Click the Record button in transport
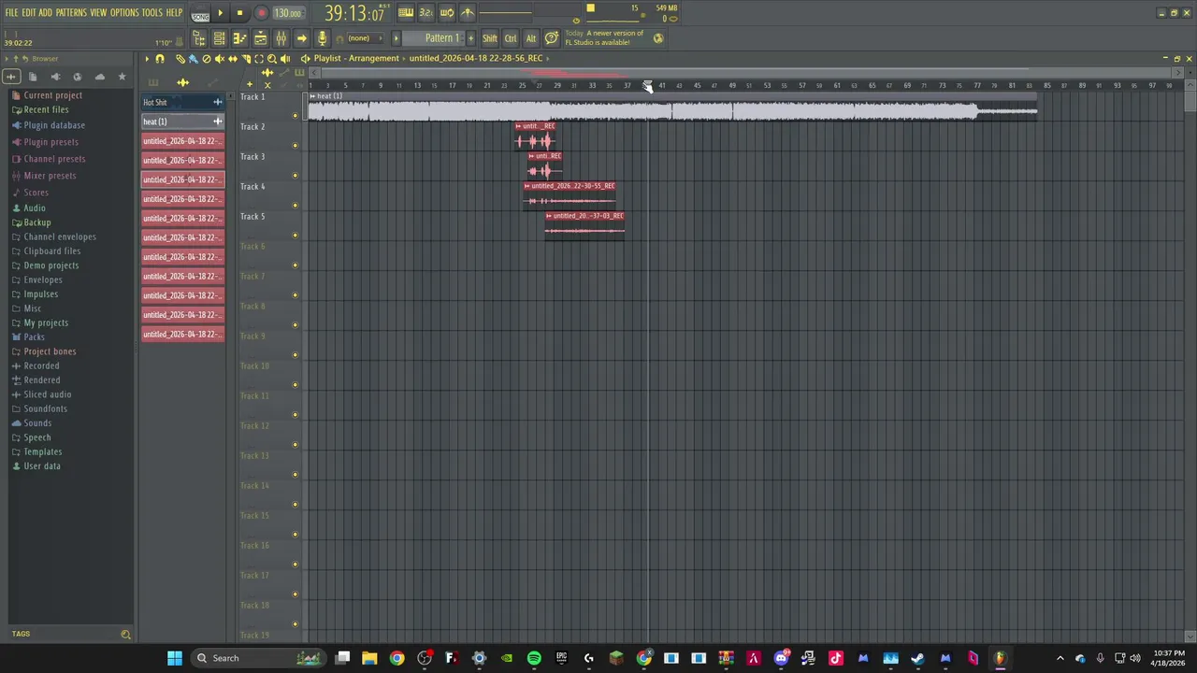Viewport: 1197px width, 673px height. 261,13
